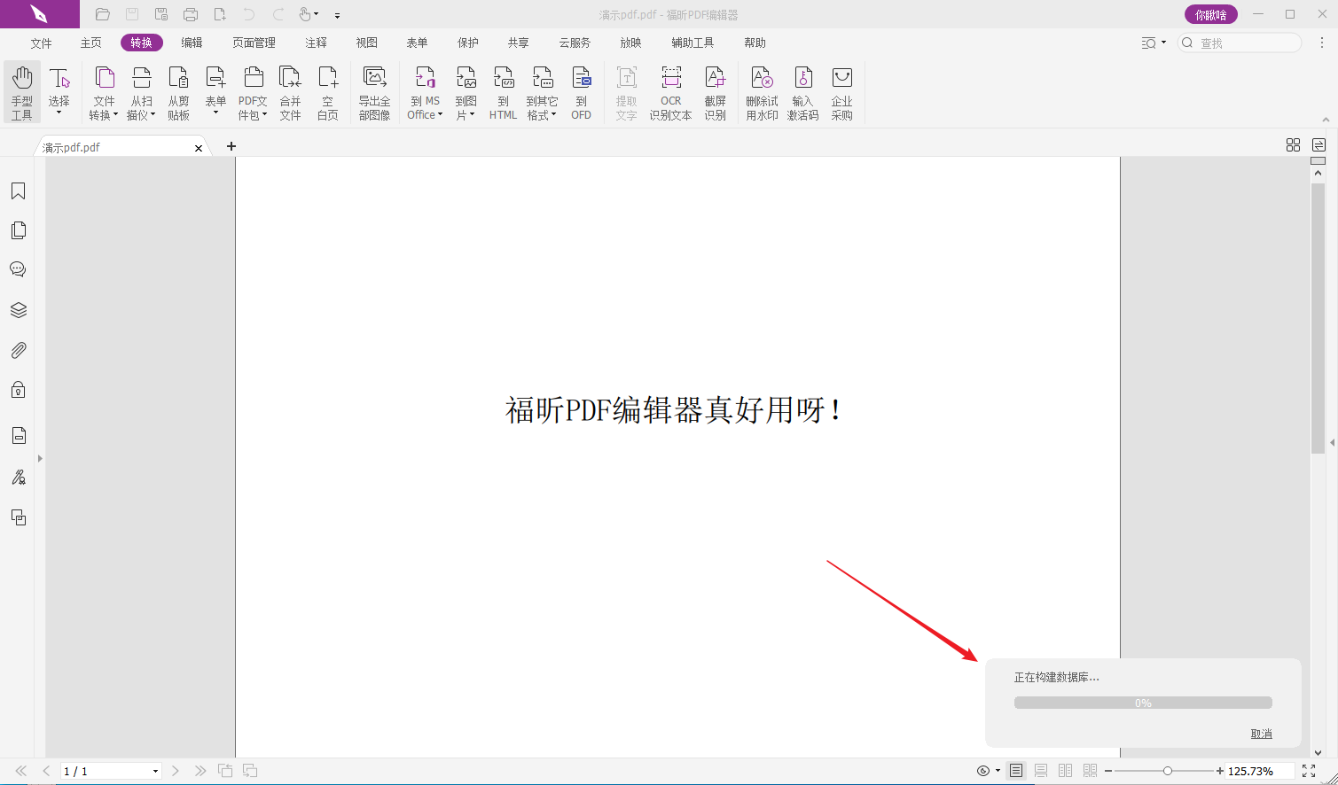Open the bookmarks panel in sidebar
The height and width of the screenshot is (785, 1338).
pyautogui.click(x=18, y=191)
